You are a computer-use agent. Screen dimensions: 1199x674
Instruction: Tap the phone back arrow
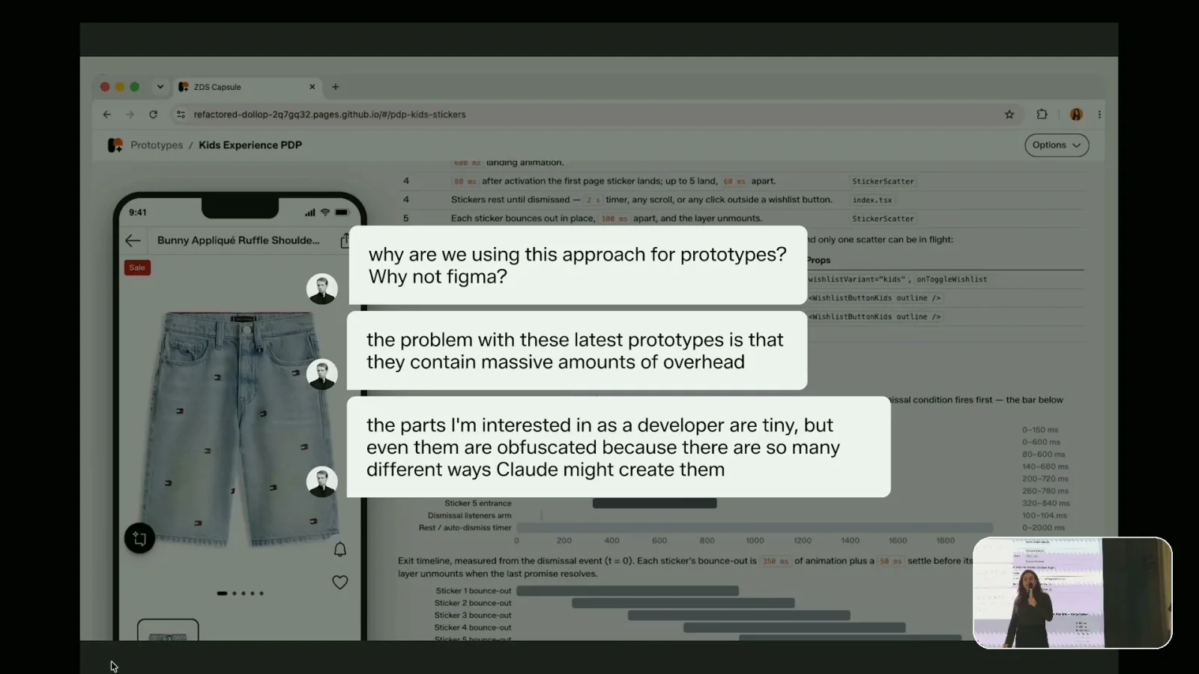click(133, 240)
